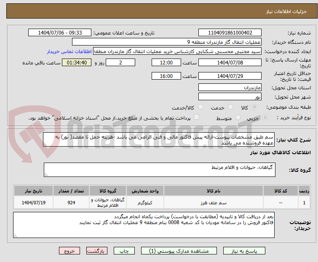Screen dimensions: 318x262
Task: Click the ردیف column header
Action: [304, 191]
